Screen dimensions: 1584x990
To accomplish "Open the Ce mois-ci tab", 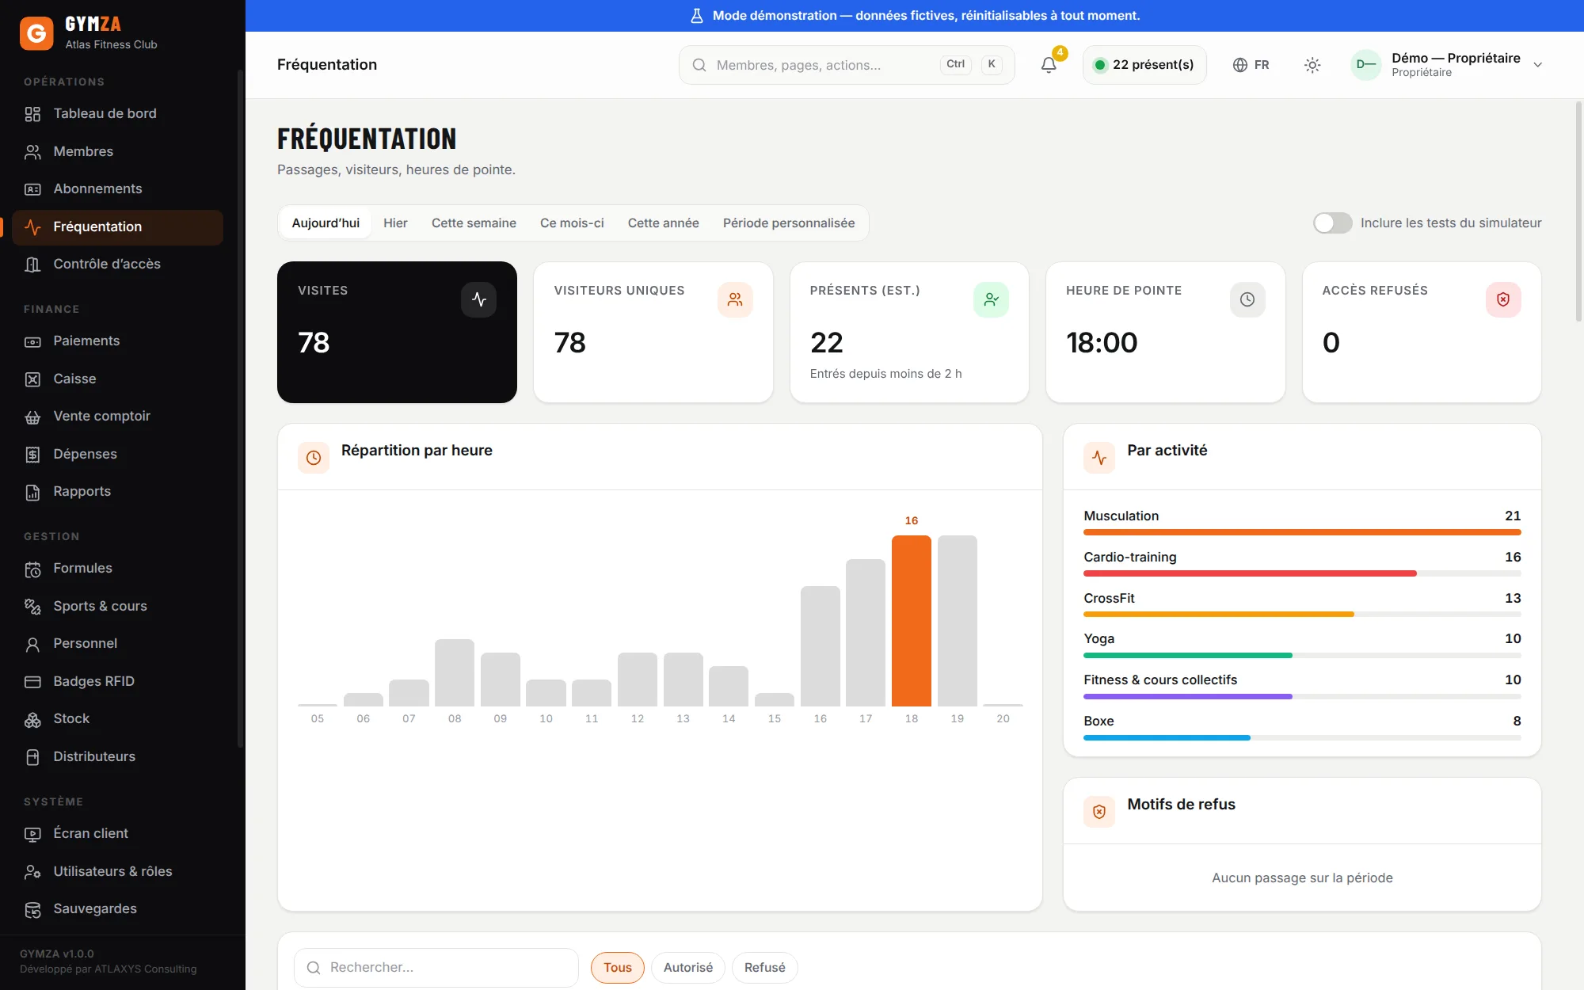I will tap(572, 223).
